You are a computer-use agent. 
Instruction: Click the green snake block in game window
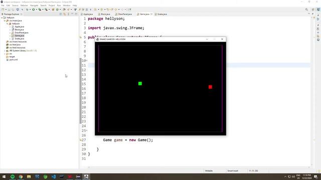pyautogui.click(x=140, y=83)
